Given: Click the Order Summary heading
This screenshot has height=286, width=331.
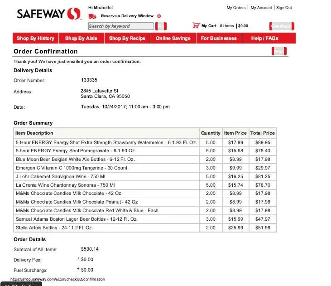Looking at the screenshot, I should click(x=33, y=123).
